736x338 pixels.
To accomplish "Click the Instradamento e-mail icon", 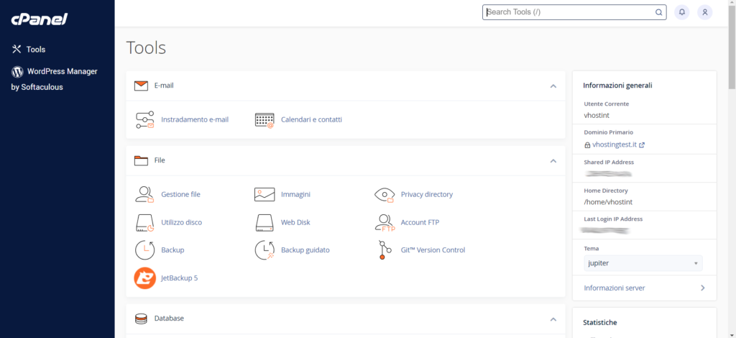I will click(144, 120).
